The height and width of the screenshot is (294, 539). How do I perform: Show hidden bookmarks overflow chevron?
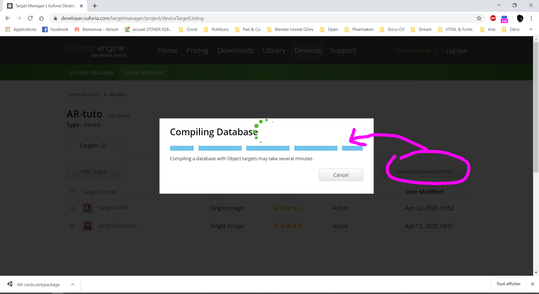point(531,29)
